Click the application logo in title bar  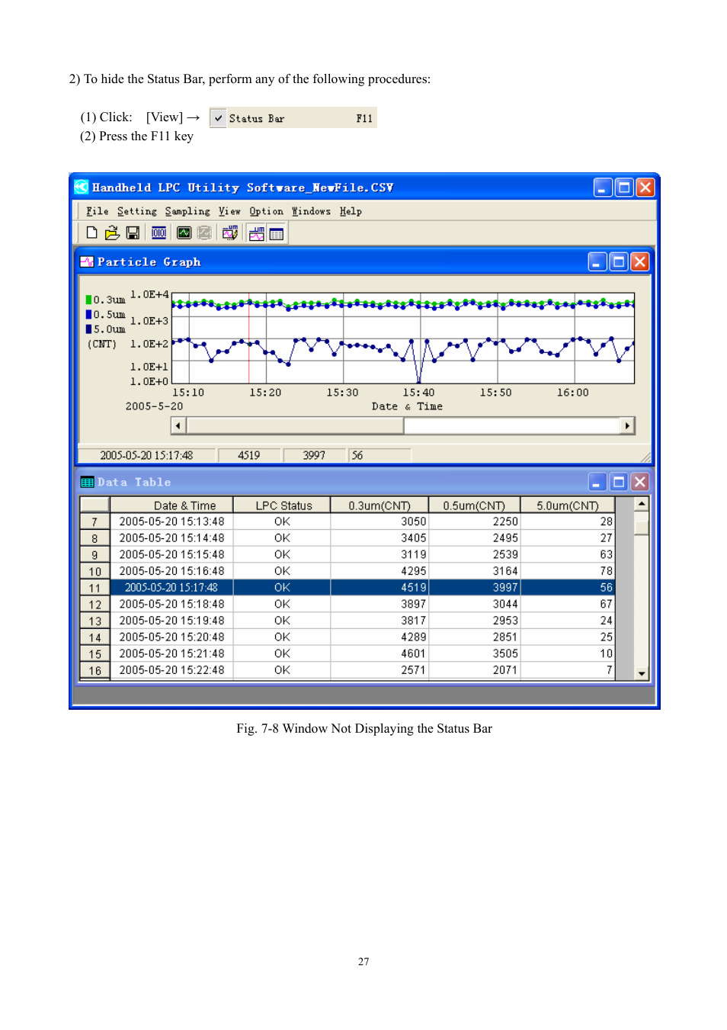click(x=82, y=188)
